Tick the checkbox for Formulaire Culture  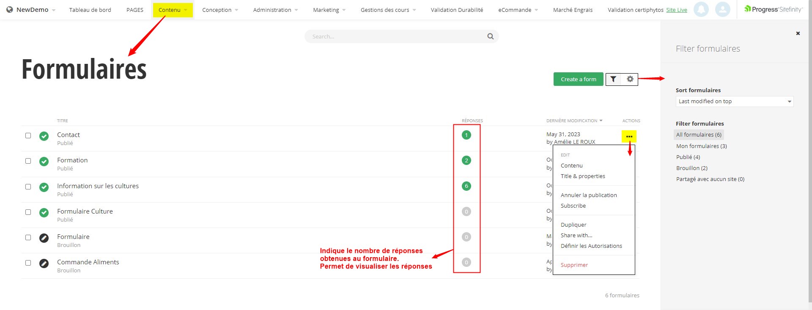[28, 212]
